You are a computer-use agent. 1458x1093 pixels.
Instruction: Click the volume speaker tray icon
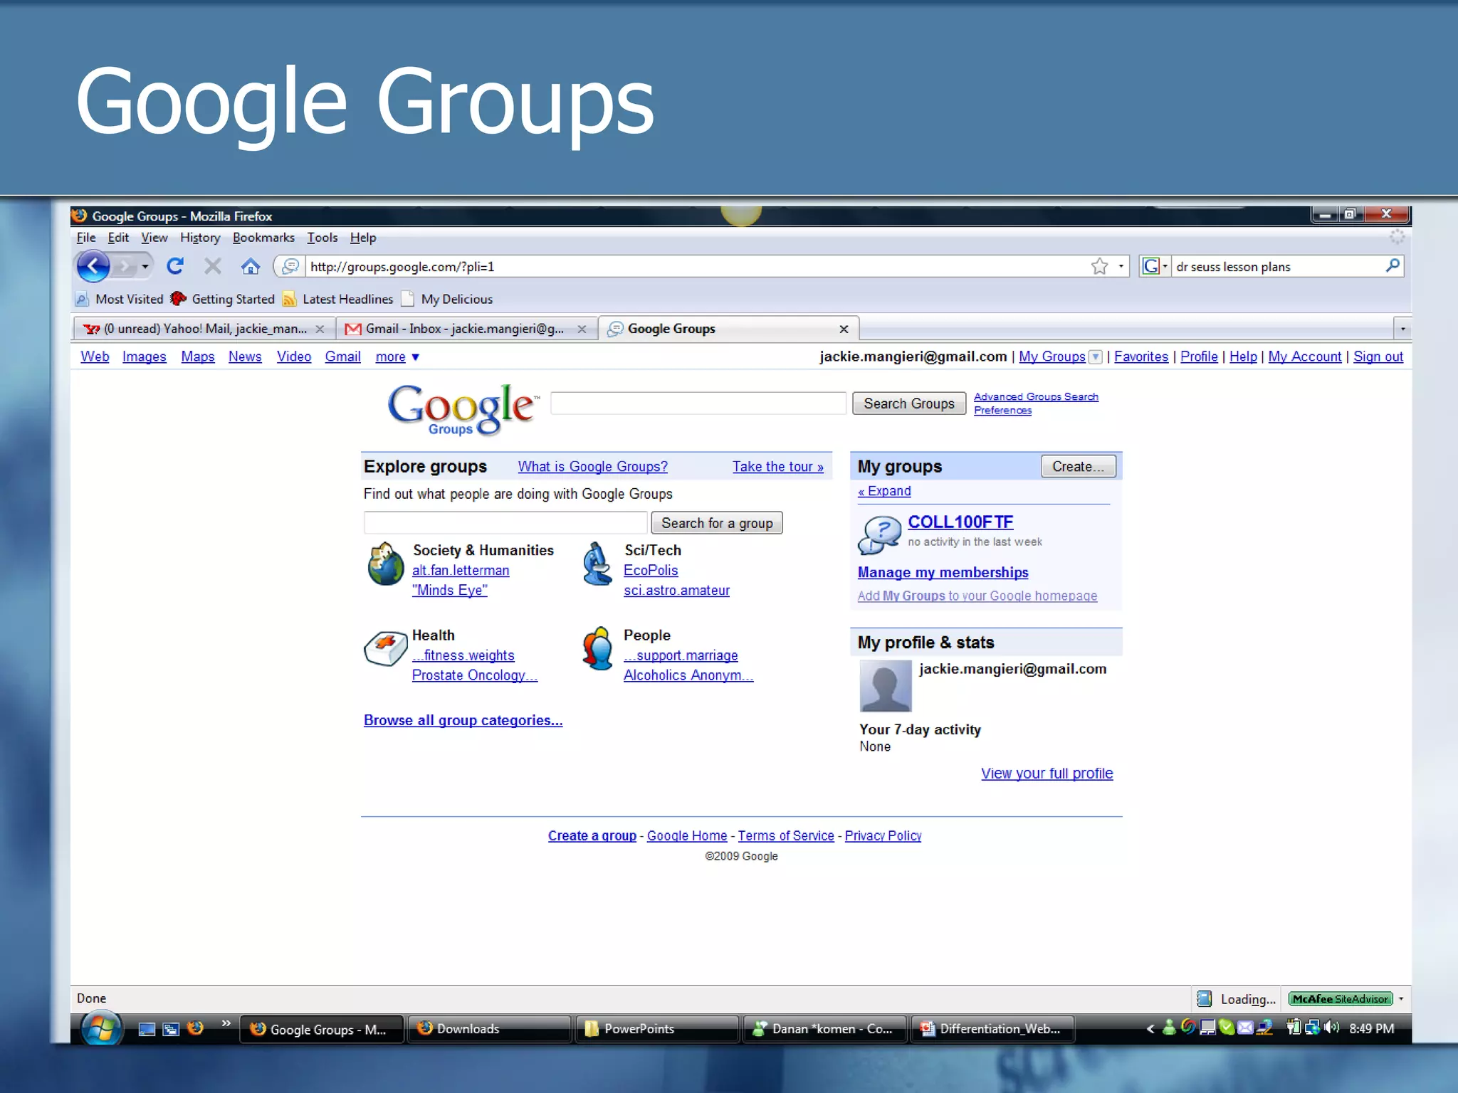1331,1028
